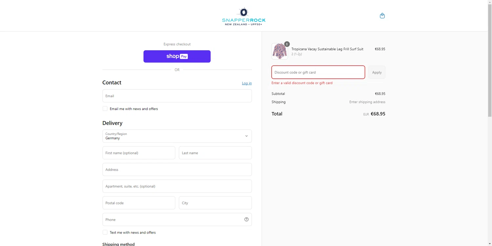This screenshot has height=246, width=492.
Task: Open the shopping bag cart icon
Action: [382, 16]
